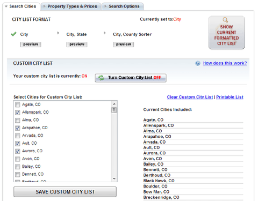Image resolution: width=258 pixels, height=201 pixels.
Task: Click the city list scrollbar thumb
Action: click(x=114, y=110)
